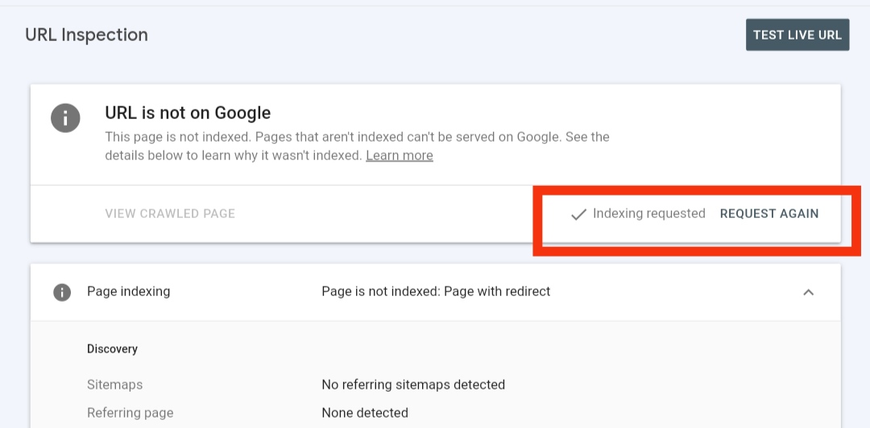870x428 pixels.
Task: Select the Discovery section heading
Action: coord(112,348)
